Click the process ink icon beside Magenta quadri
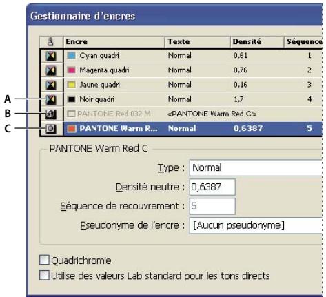 pyautogui.click(x=51, y=70)
